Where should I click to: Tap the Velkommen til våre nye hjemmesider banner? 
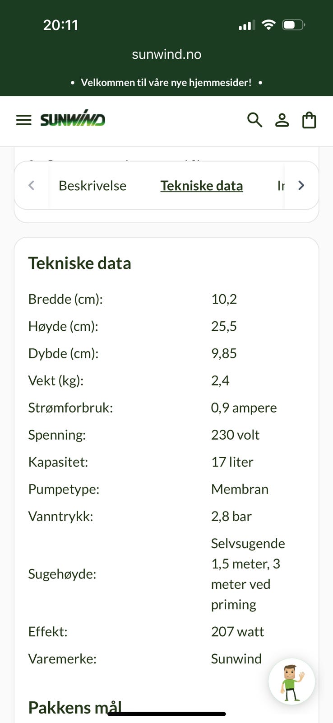[166, 82]
